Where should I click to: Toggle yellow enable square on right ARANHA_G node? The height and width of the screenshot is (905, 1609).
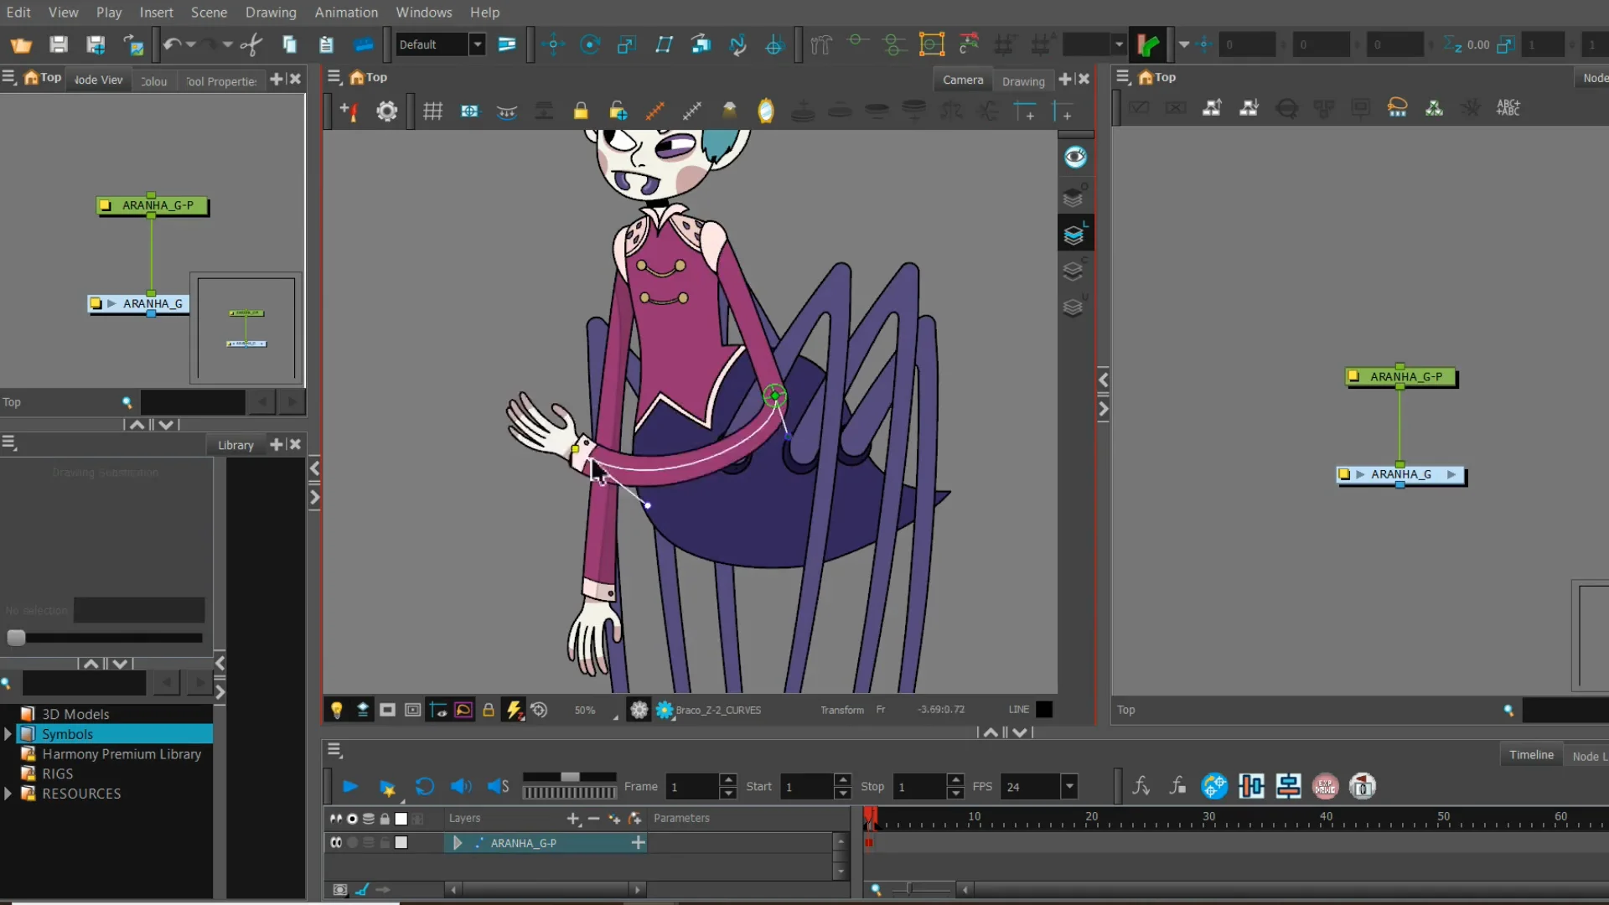point(1344,474)
